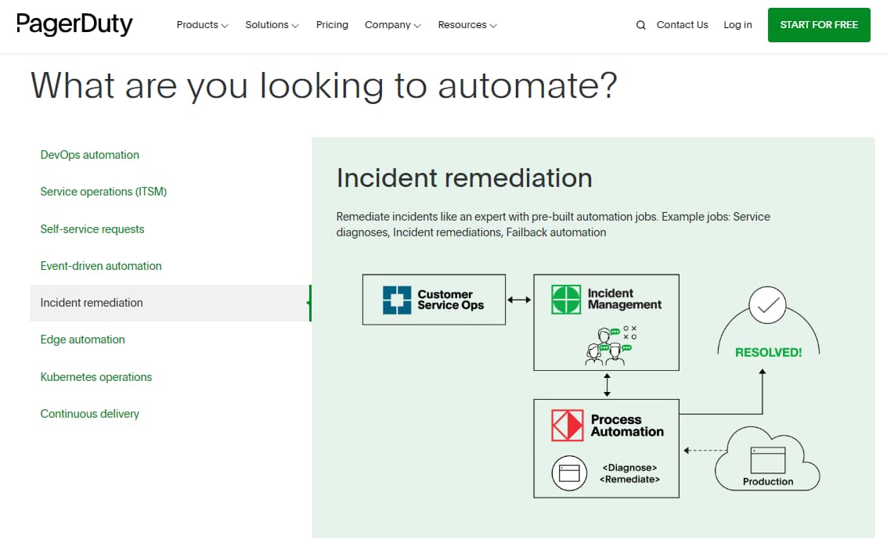
Task: Click the 'What are you looking to automate?' heading
Action: coord(323,86)
